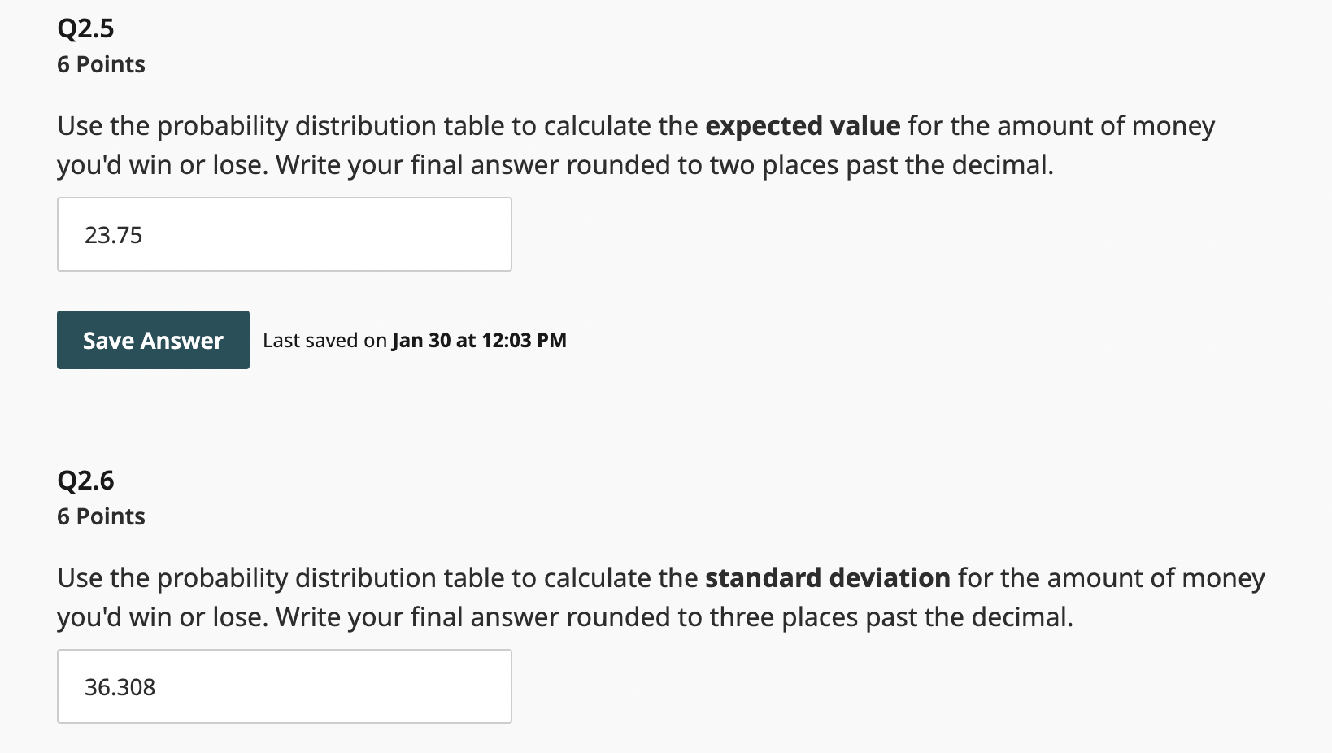Click the '6 Points' label under Q2.6

101,516
